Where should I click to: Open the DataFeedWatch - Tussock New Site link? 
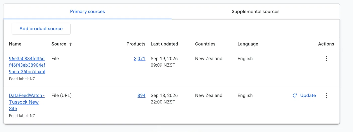click(27, 102)
